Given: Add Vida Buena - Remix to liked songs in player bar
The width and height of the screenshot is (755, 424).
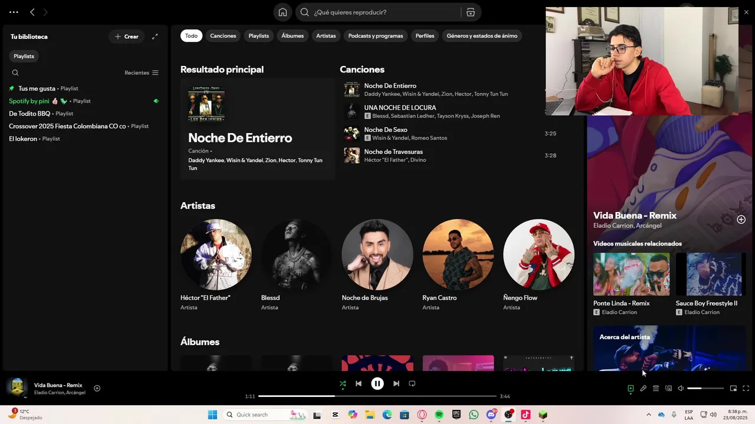Looking at the screenshot, I should (x=97, y=388).
